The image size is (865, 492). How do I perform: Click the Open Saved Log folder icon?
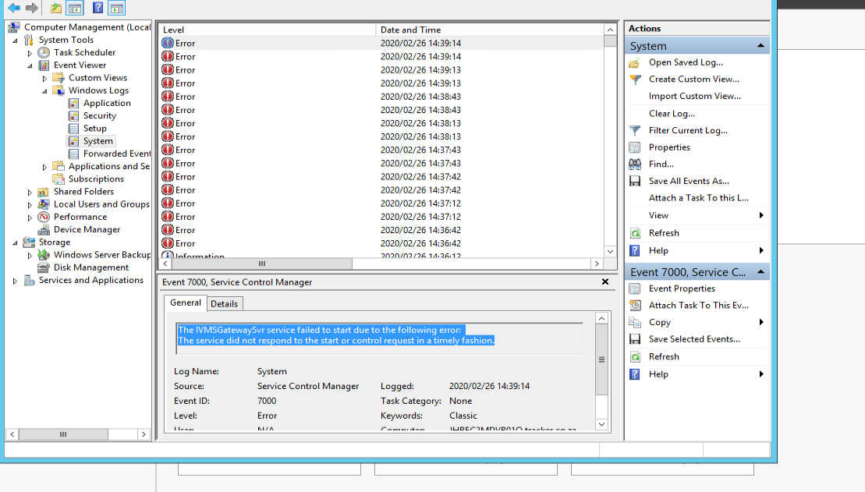click(x=635, y=63)
